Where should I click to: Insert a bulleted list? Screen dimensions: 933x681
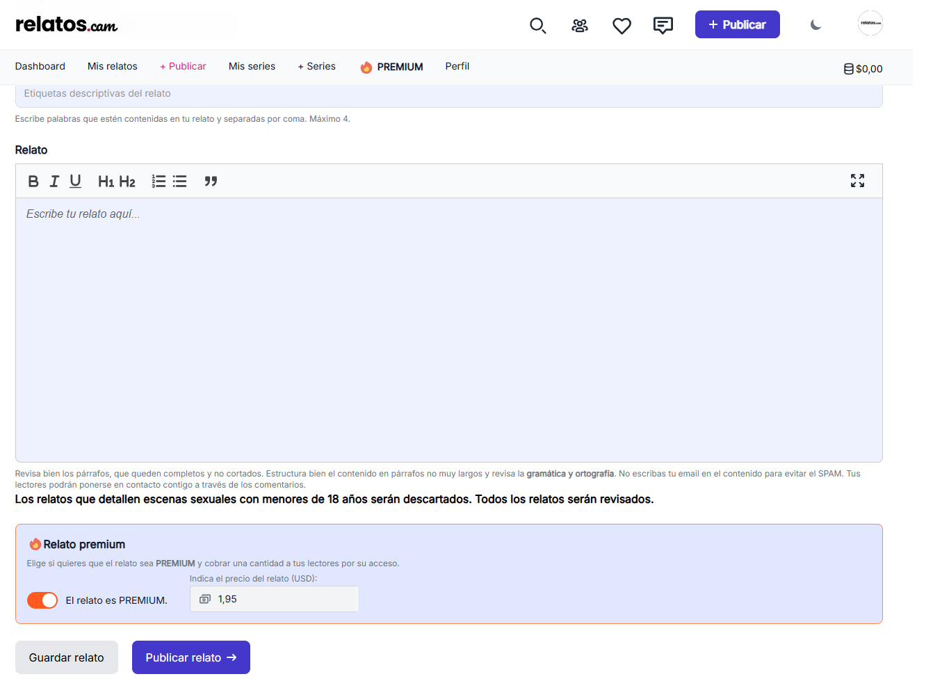tap(180, 182)
